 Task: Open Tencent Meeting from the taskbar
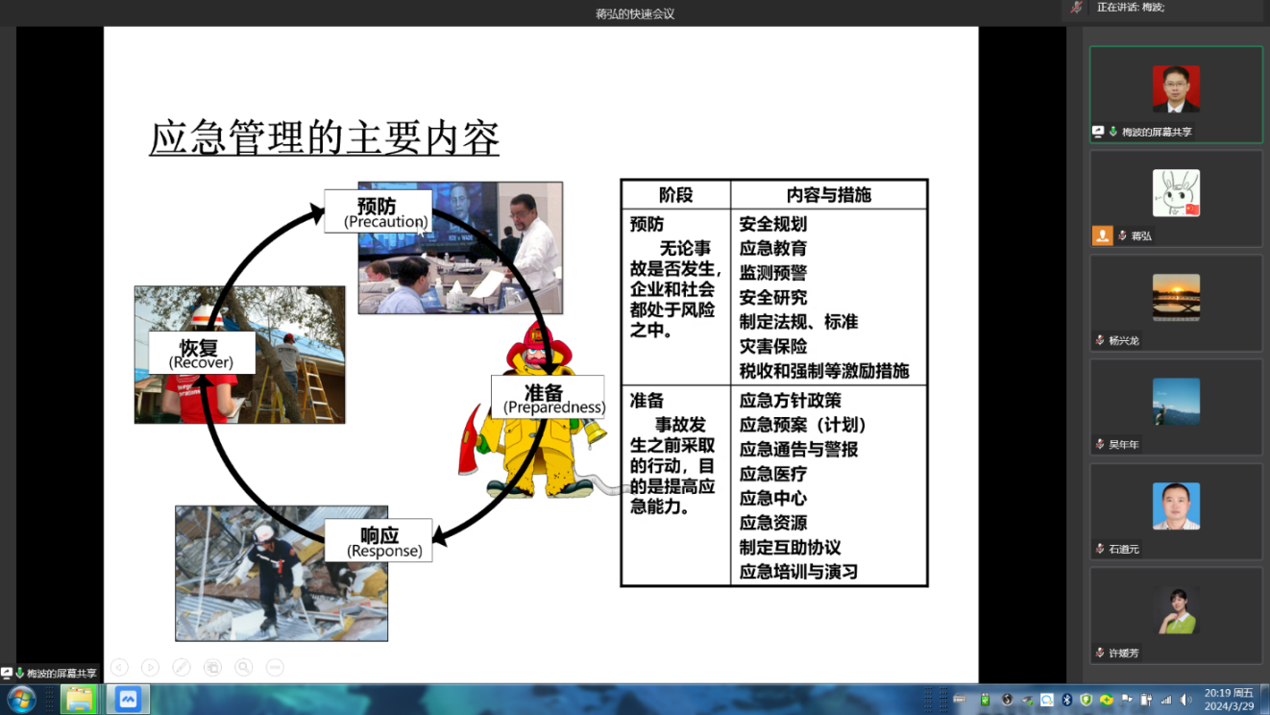(128, 699)
